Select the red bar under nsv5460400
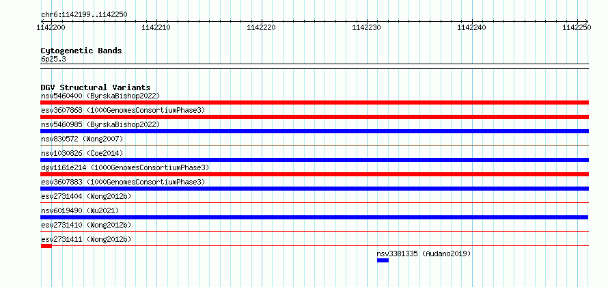 pos(314,102)
